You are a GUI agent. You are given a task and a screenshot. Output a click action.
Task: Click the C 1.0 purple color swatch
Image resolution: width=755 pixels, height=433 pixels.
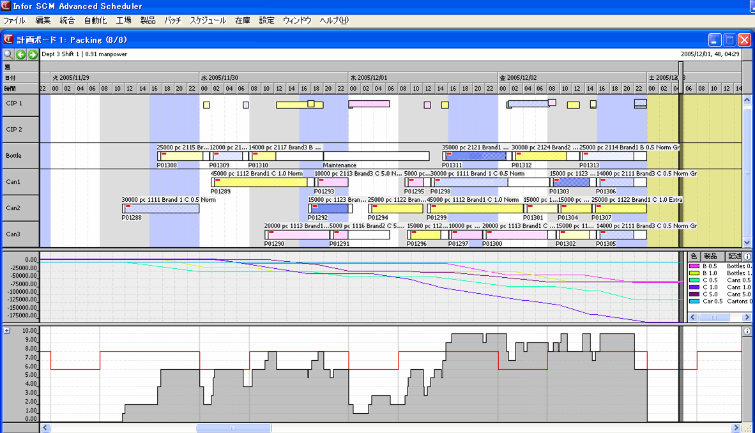(694, 287)
